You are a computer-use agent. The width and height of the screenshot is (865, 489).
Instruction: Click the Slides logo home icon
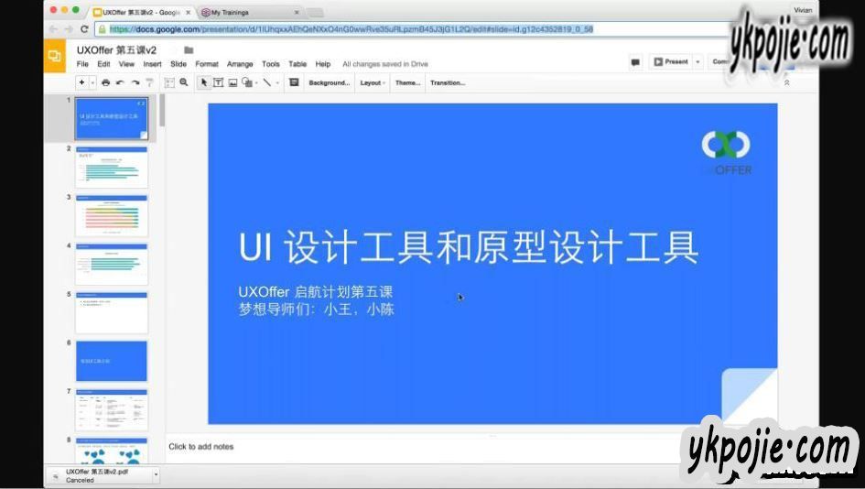coord(54,57)
